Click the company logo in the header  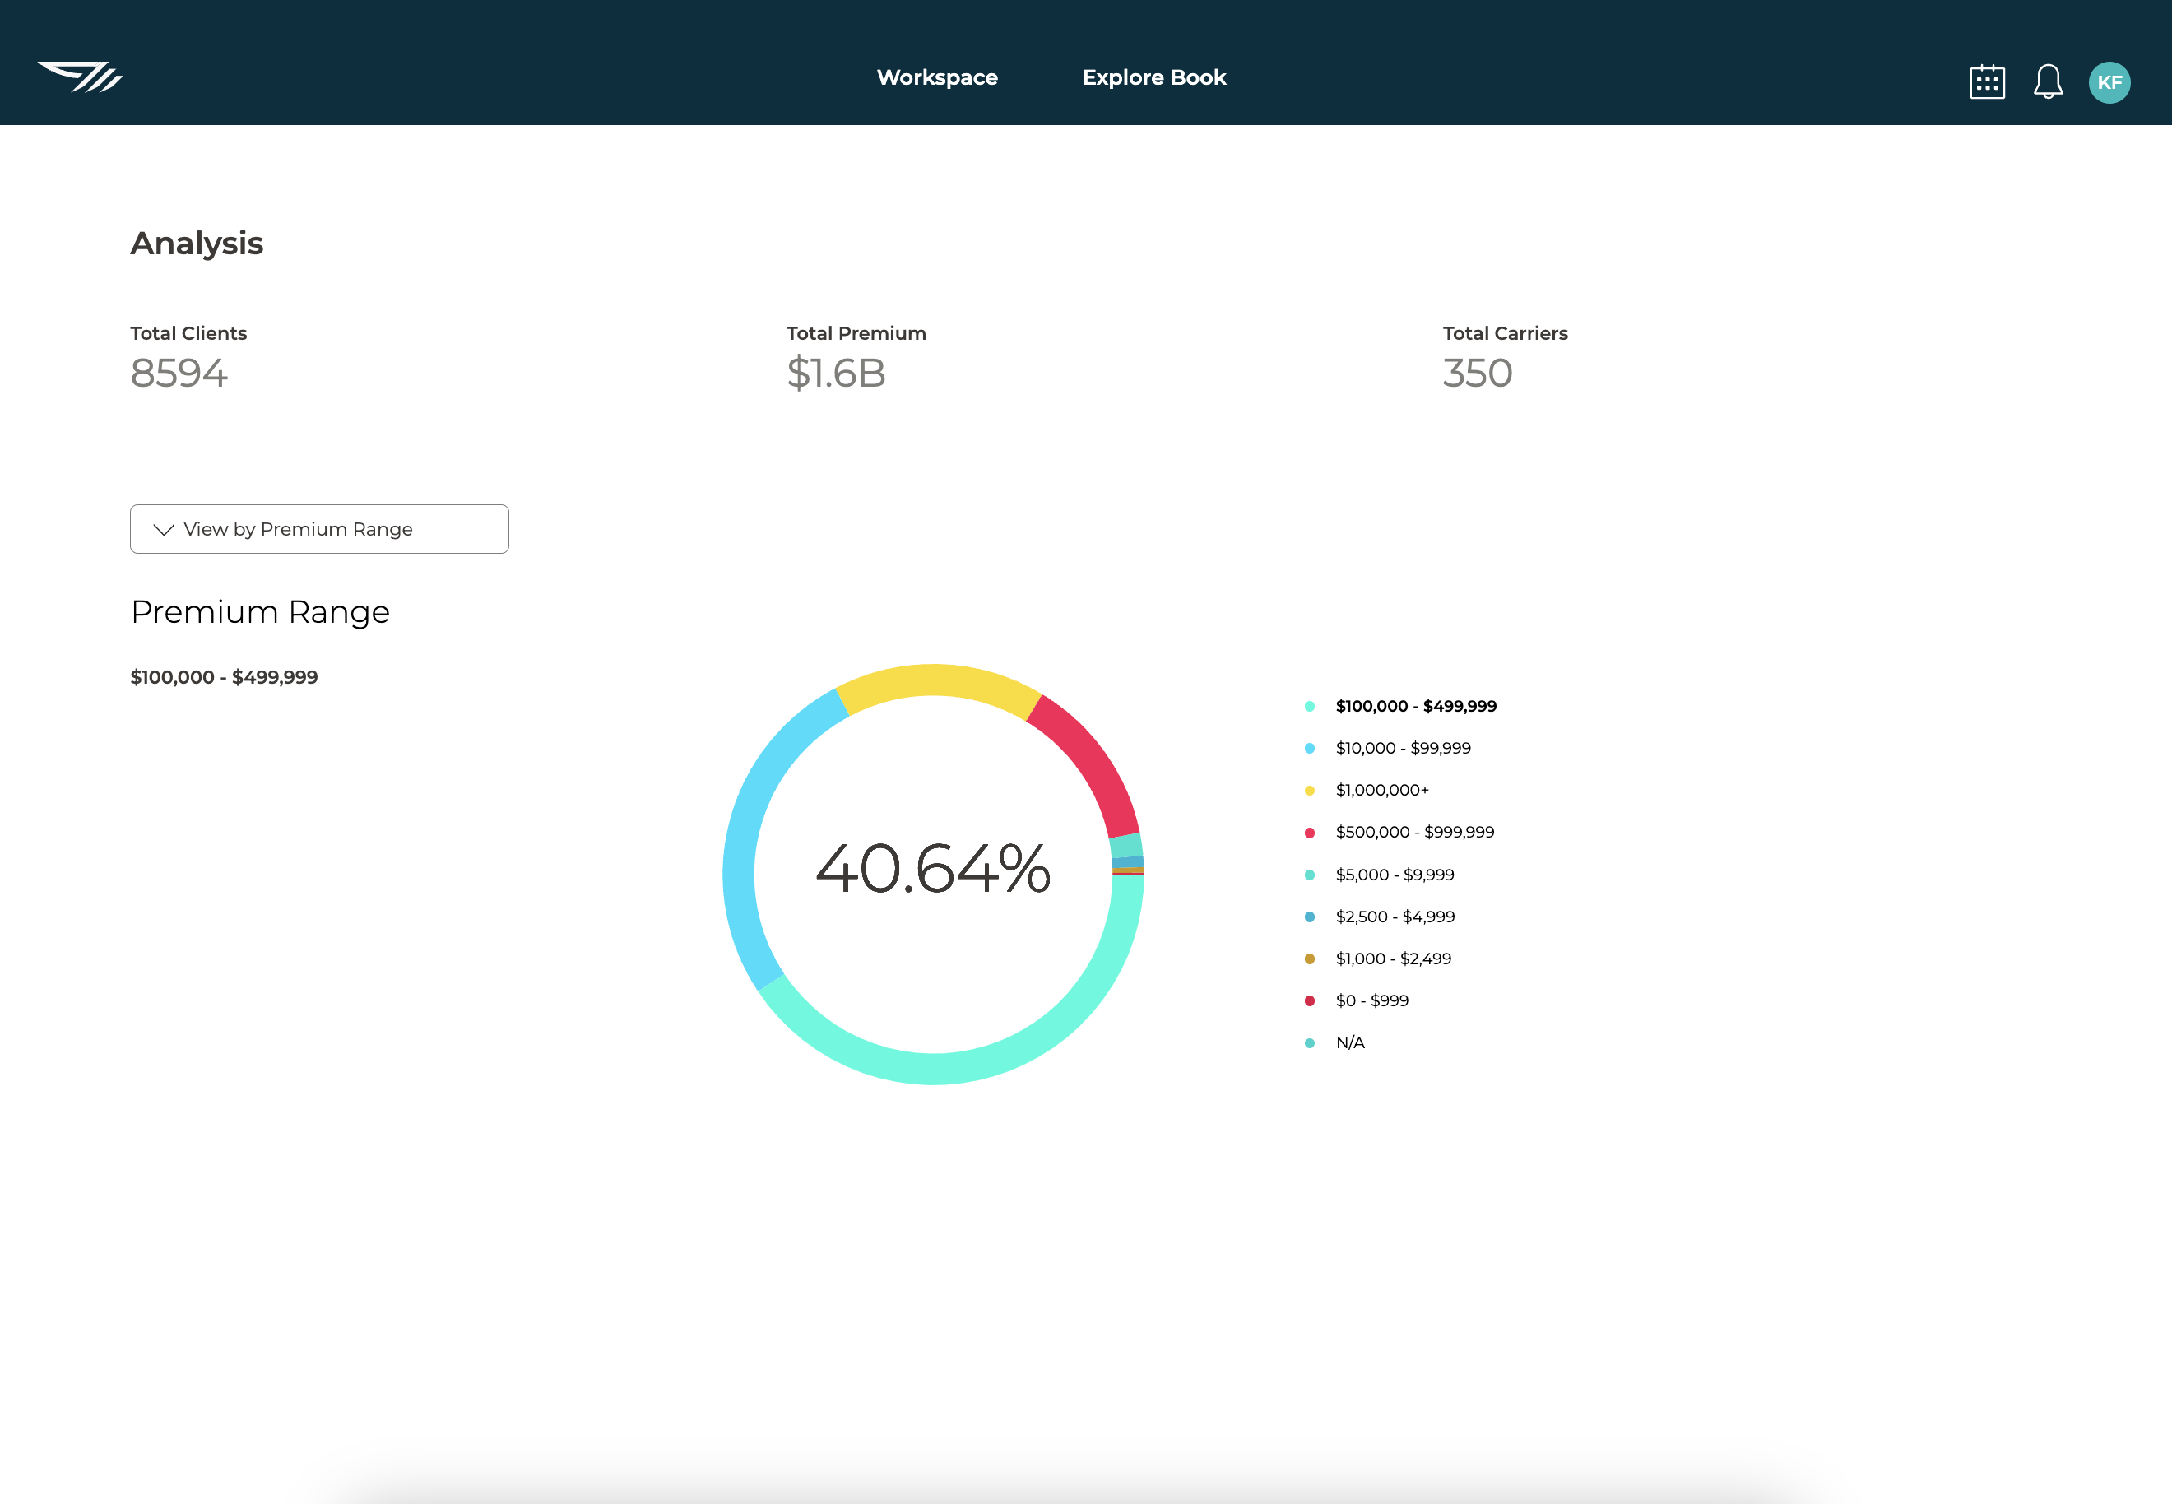[80, 77]
